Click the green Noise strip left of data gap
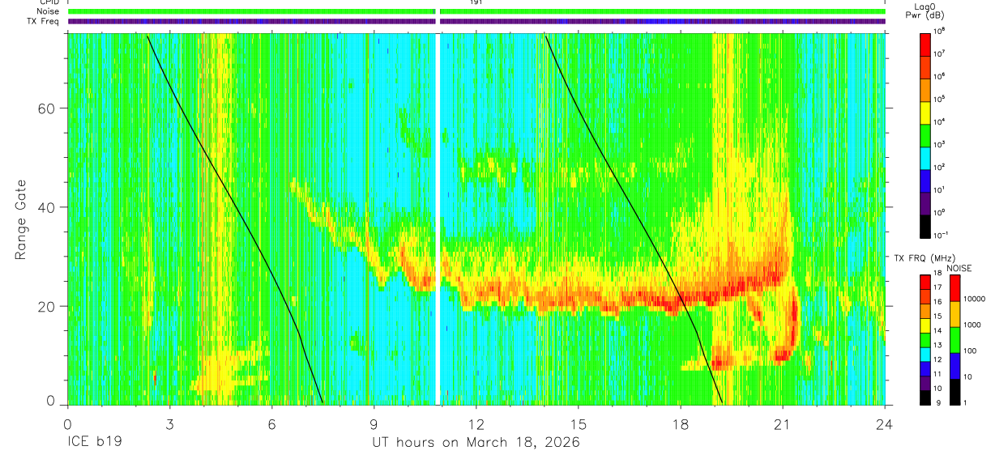The height and width of the screenshot is (459, 995). click(x=251, y=12)
